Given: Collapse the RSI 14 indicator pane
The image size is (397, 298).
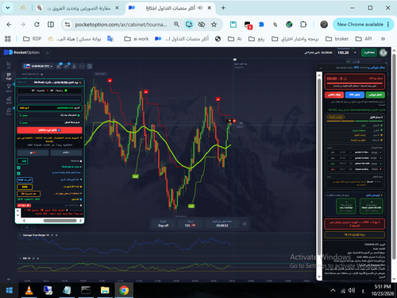Looking at the screenshot, I should (x=20, y=258).
